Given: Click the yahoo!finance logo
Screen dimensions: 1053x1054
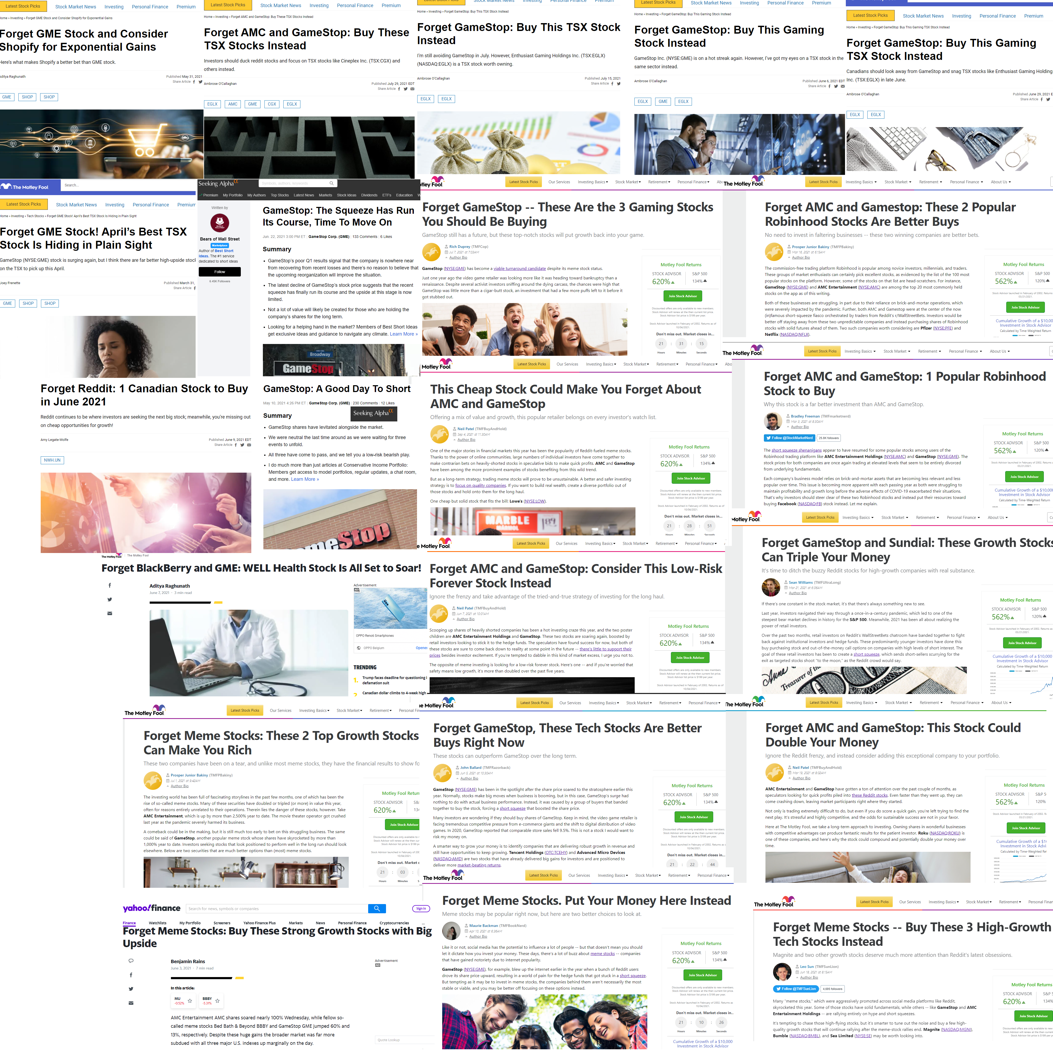Looking at the screenshot, I should tap(152, 908).
